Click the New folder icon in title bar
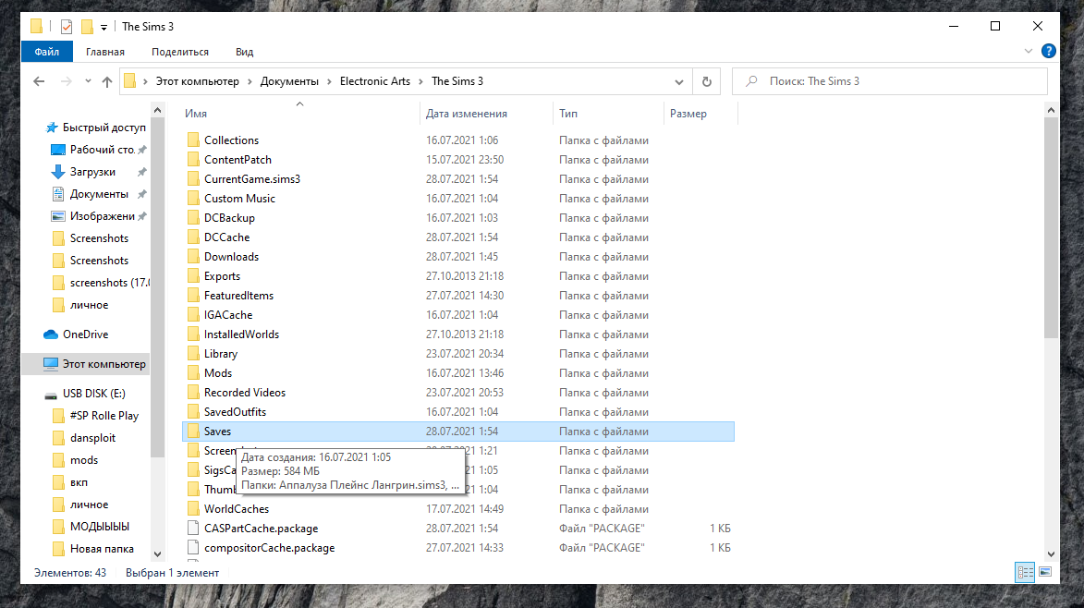Image resolution: width=1084 pixels, height=608 pixels. [x=87, y=27]
